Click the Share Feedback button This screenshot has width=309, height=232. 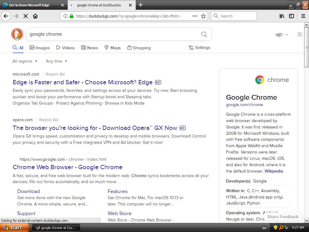click(x=282, y=217)
